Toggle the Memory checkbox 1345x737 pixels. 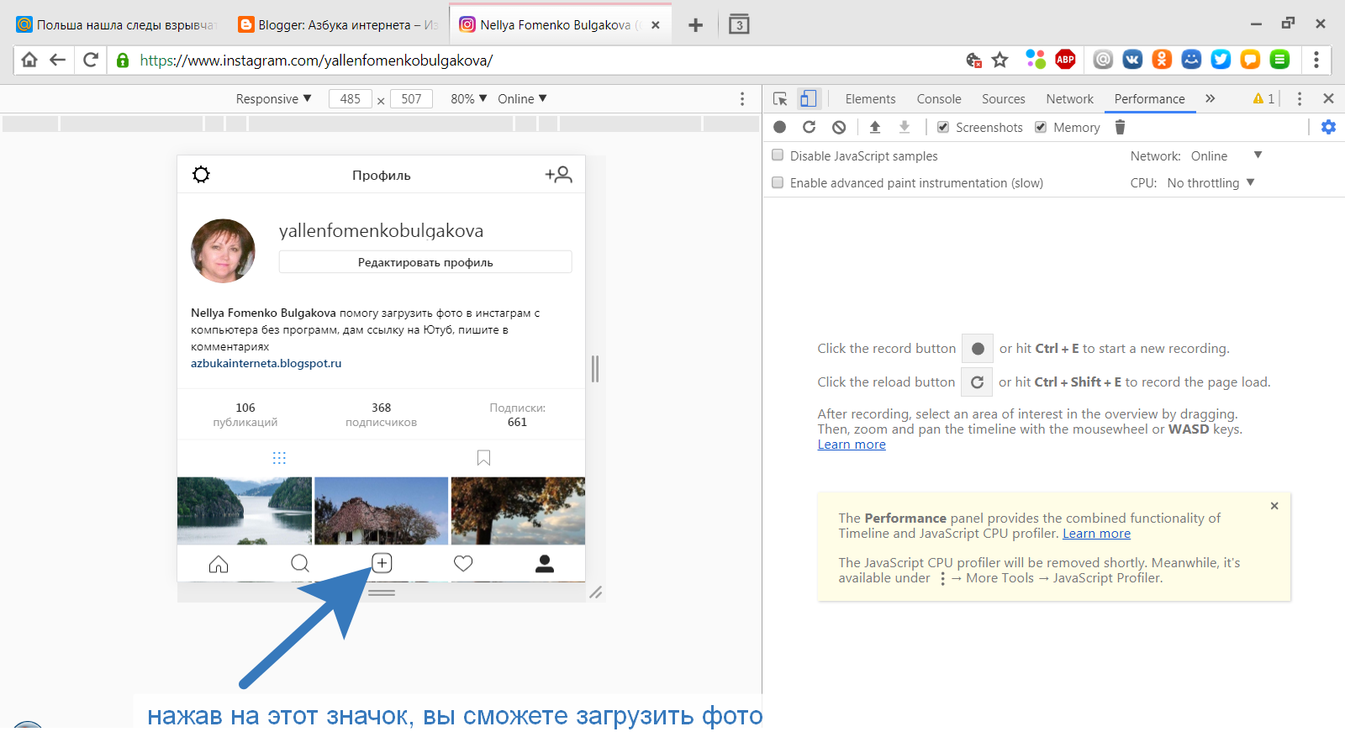pos(1041,127)
